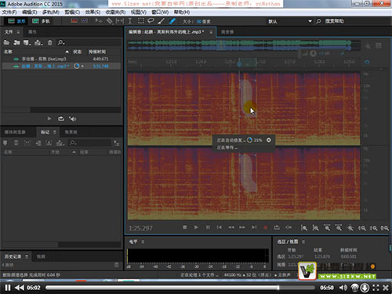Open the 效果(S) menu
The height and width of the screenshot is (294, 392).
(x=93, y=13)
